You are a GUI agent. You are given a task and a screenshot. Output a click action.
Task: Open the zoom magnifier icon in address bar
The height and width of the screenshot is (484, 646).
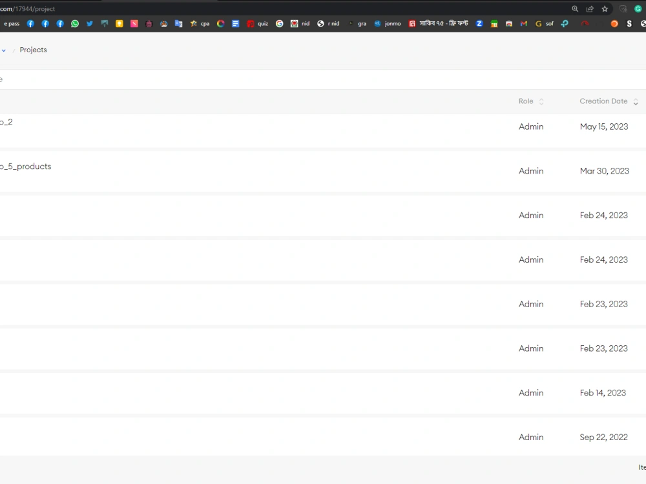575,8
